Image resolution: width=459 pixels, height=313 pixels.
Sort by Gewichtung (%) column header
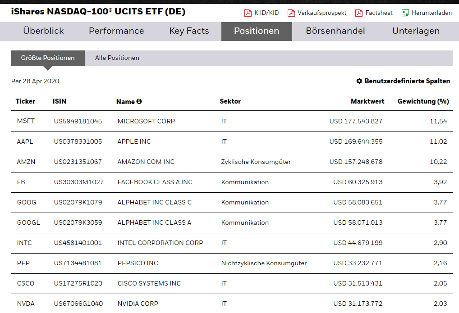[x=423, y=101]
